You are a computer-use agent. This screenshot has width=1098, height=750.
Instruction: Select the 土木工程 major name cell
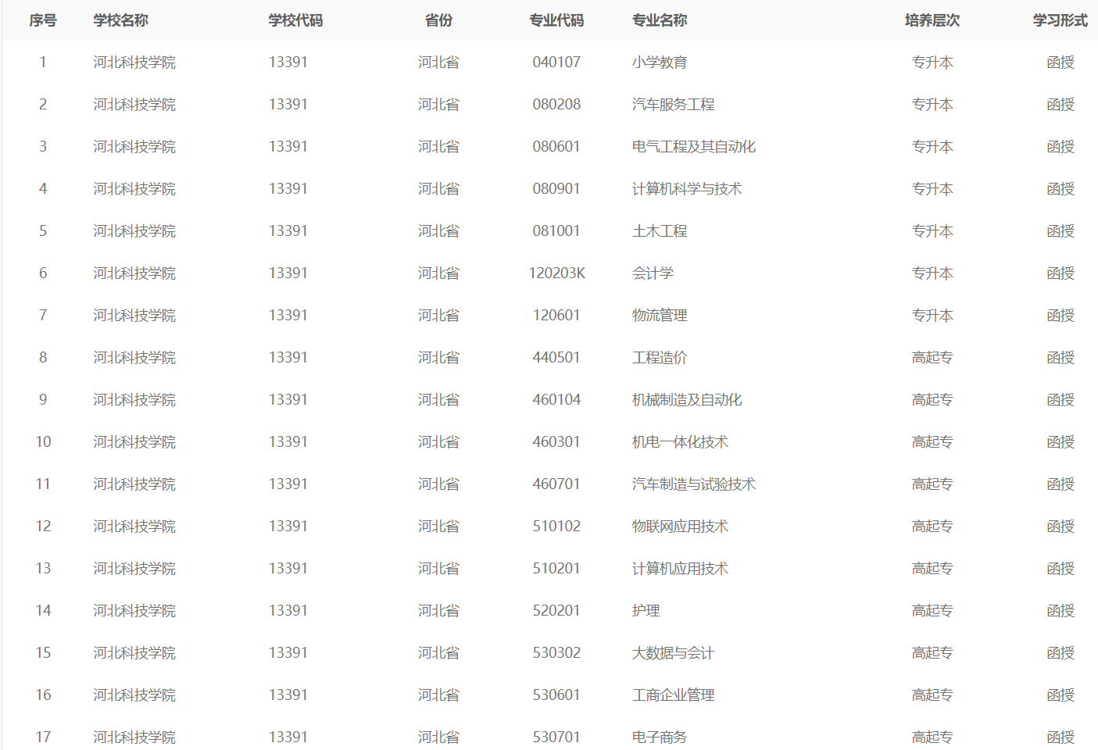660,231
